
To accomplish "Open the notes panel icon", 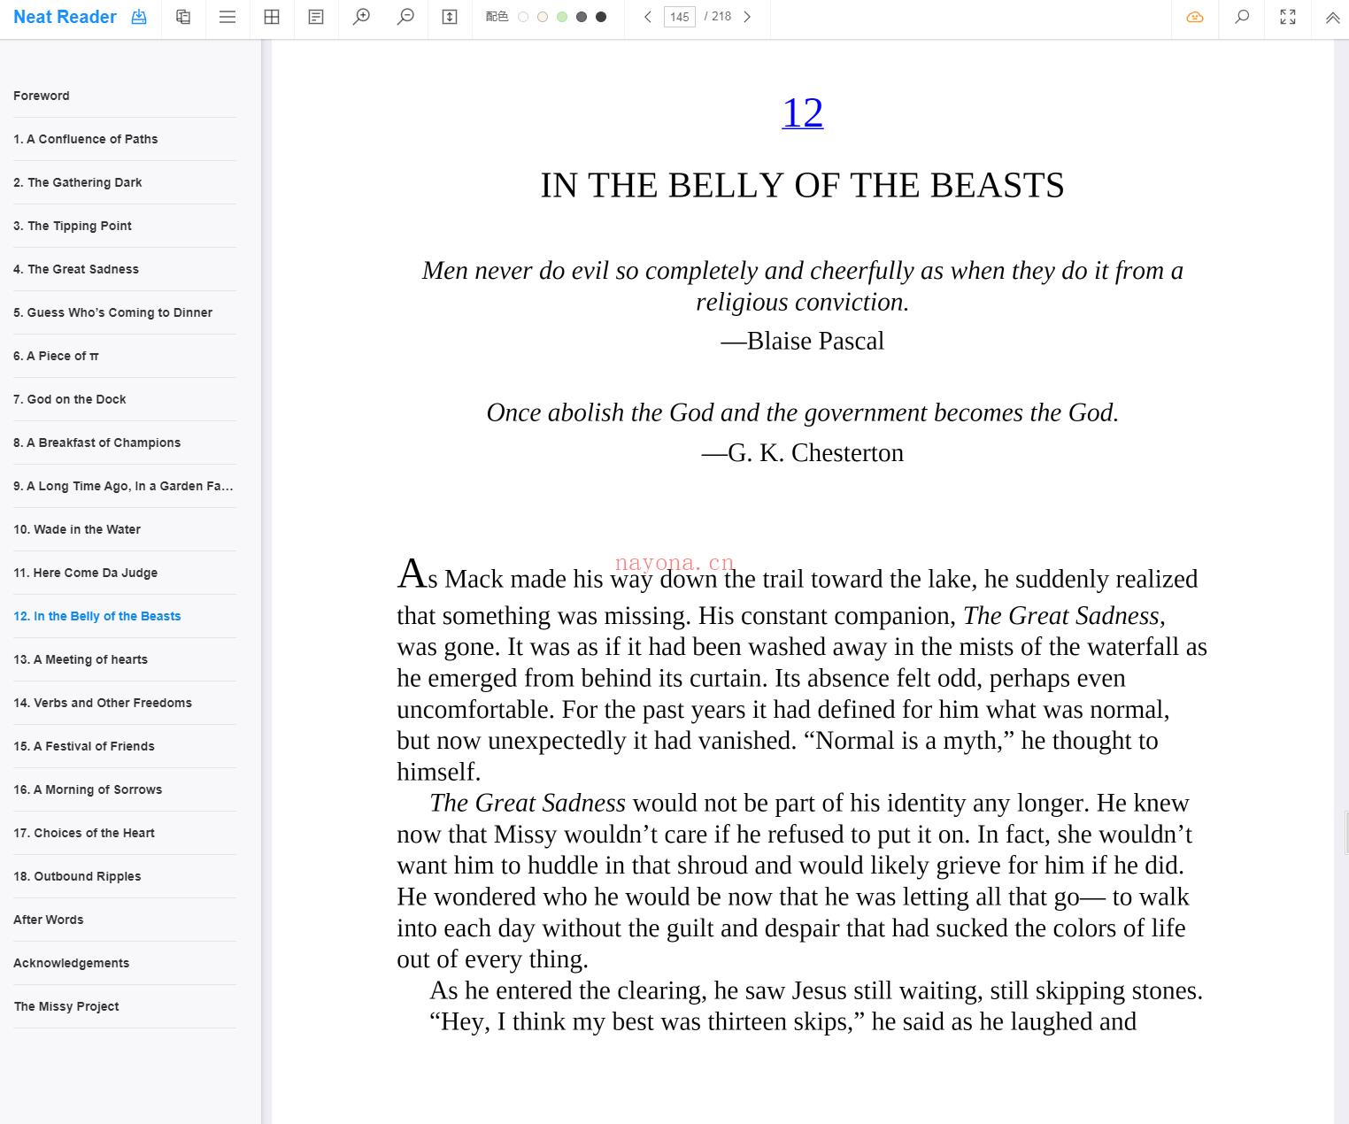I will coord(316,17).
